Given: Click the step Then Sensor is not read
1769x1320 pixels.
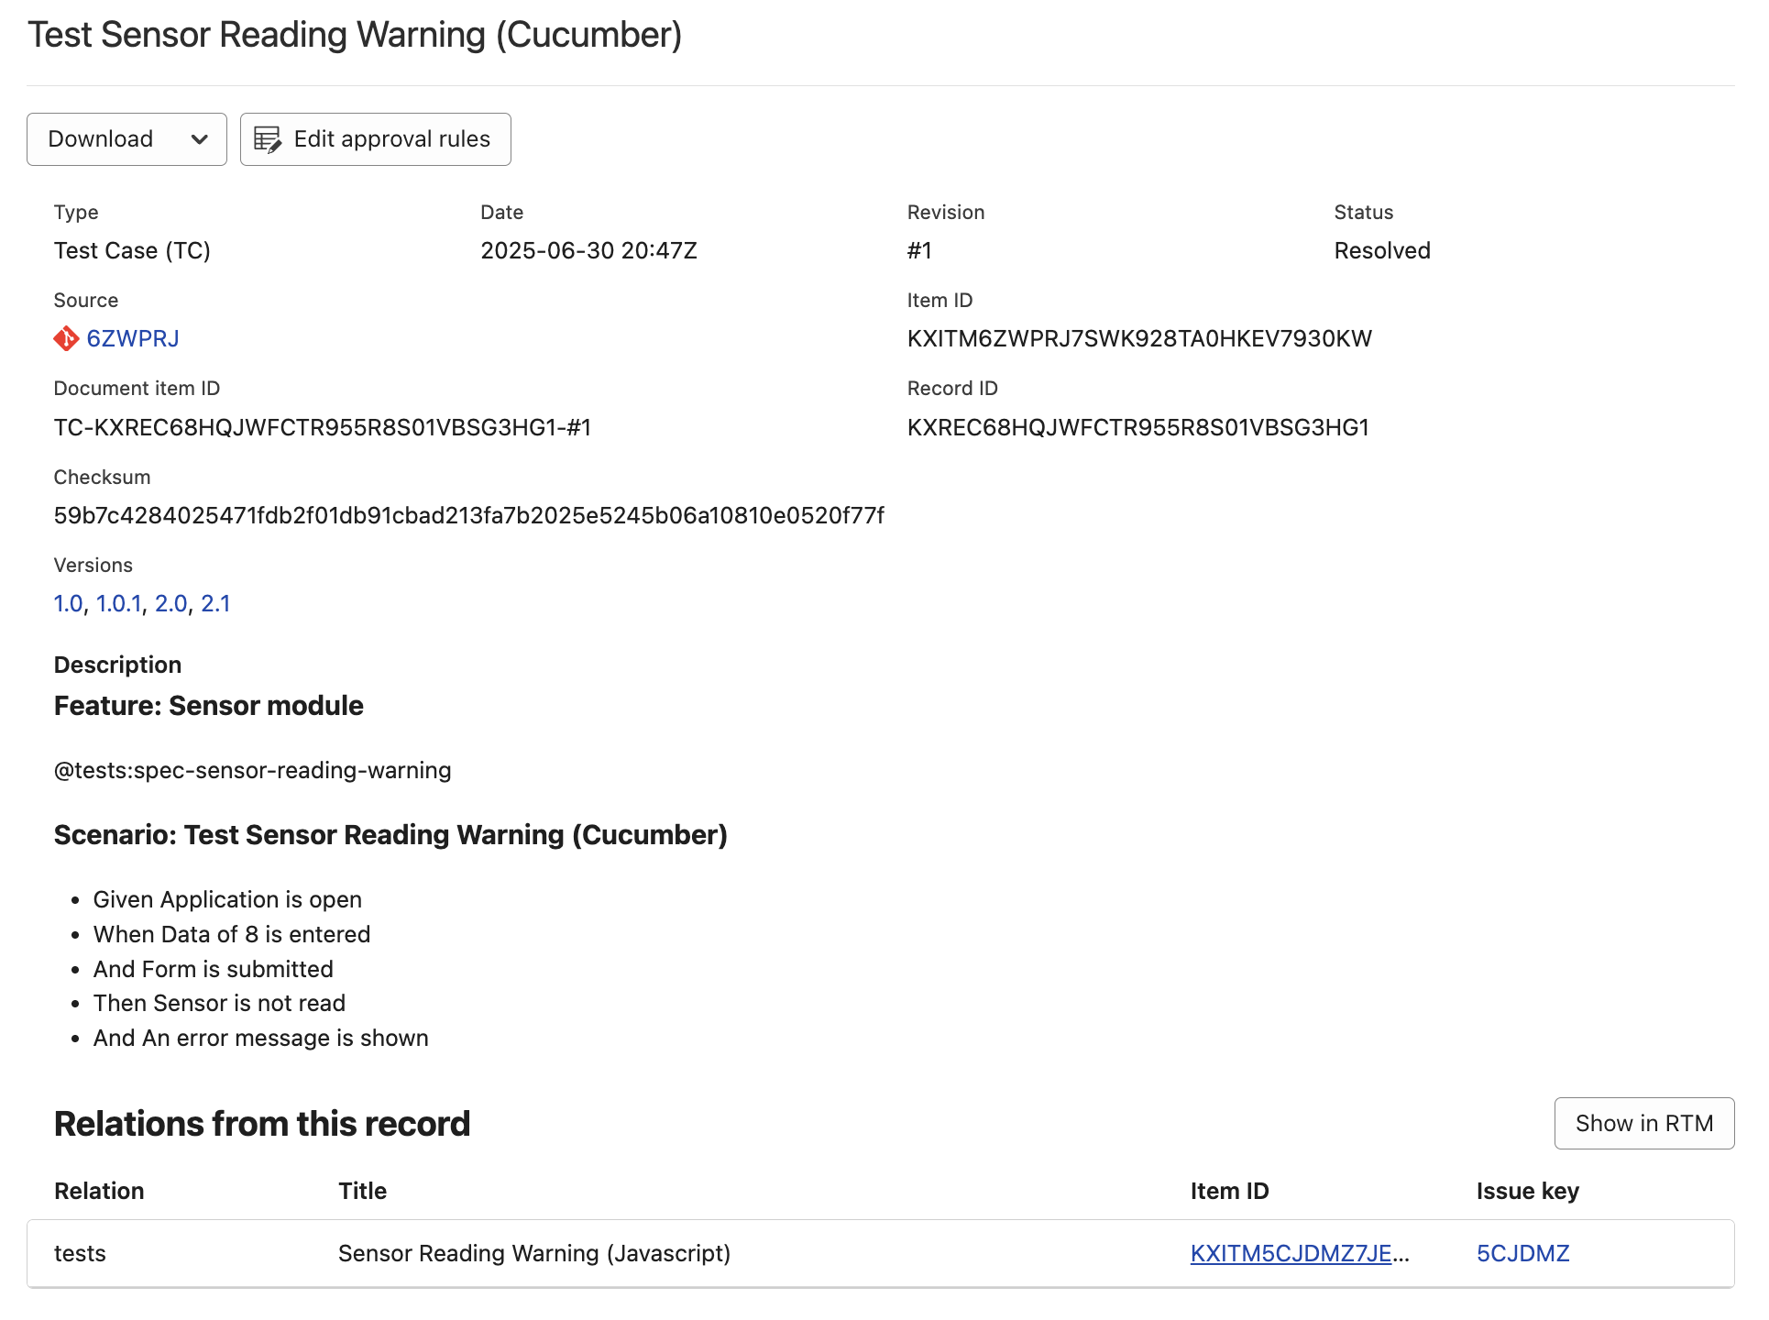Looking at the screenshot, I should (219, 1004).
